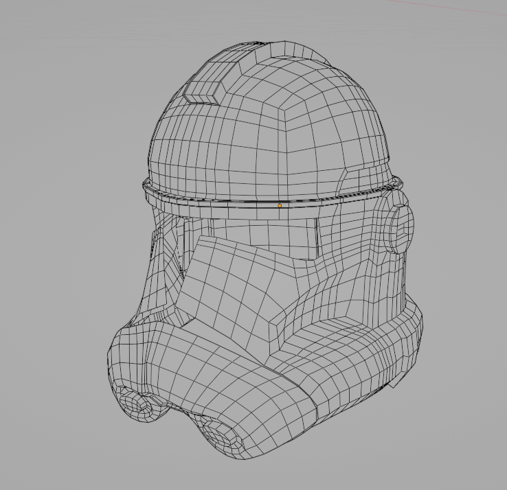Click the orange origin point on the helmet

pyautogui.click(x=280, y=205)
